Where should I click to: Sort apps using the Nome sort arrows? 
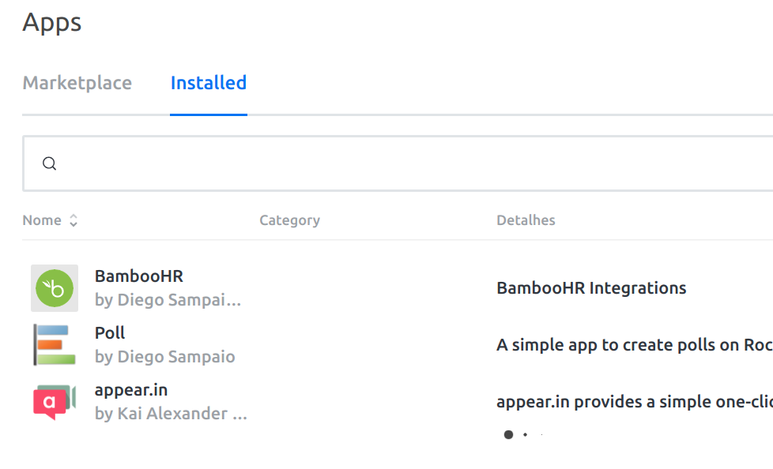coord(74,221)
